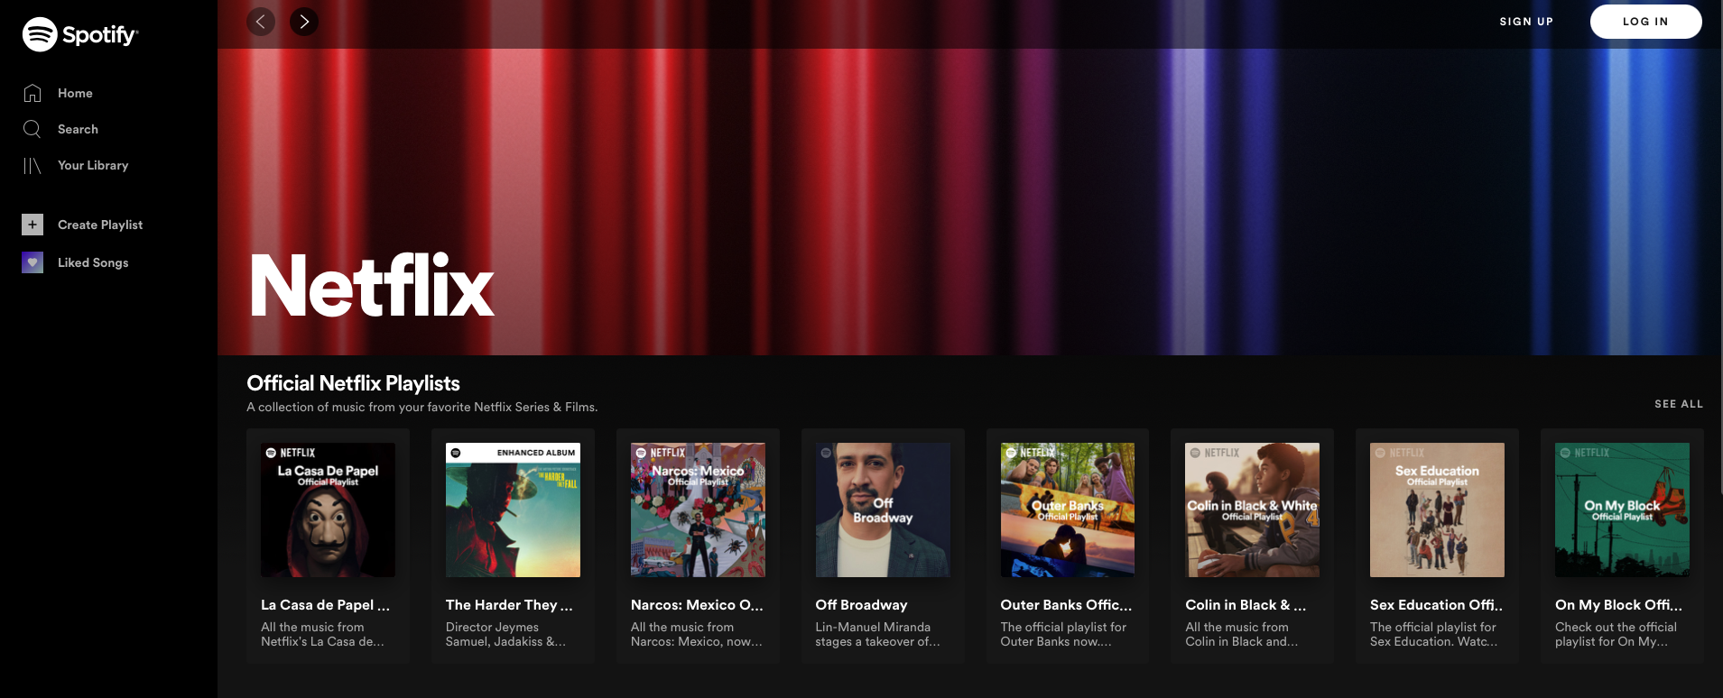The width and height of the screenshot is (1723, 698).
Task: Open the Narcos: Mexico playlist cover
Action: (698, 510)
